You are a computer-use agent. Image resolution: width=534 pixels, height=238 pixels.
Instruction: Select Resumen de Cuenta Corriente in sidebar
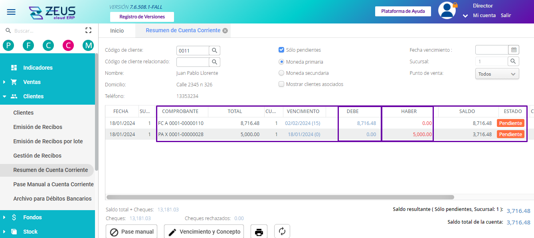pos(47,170)
